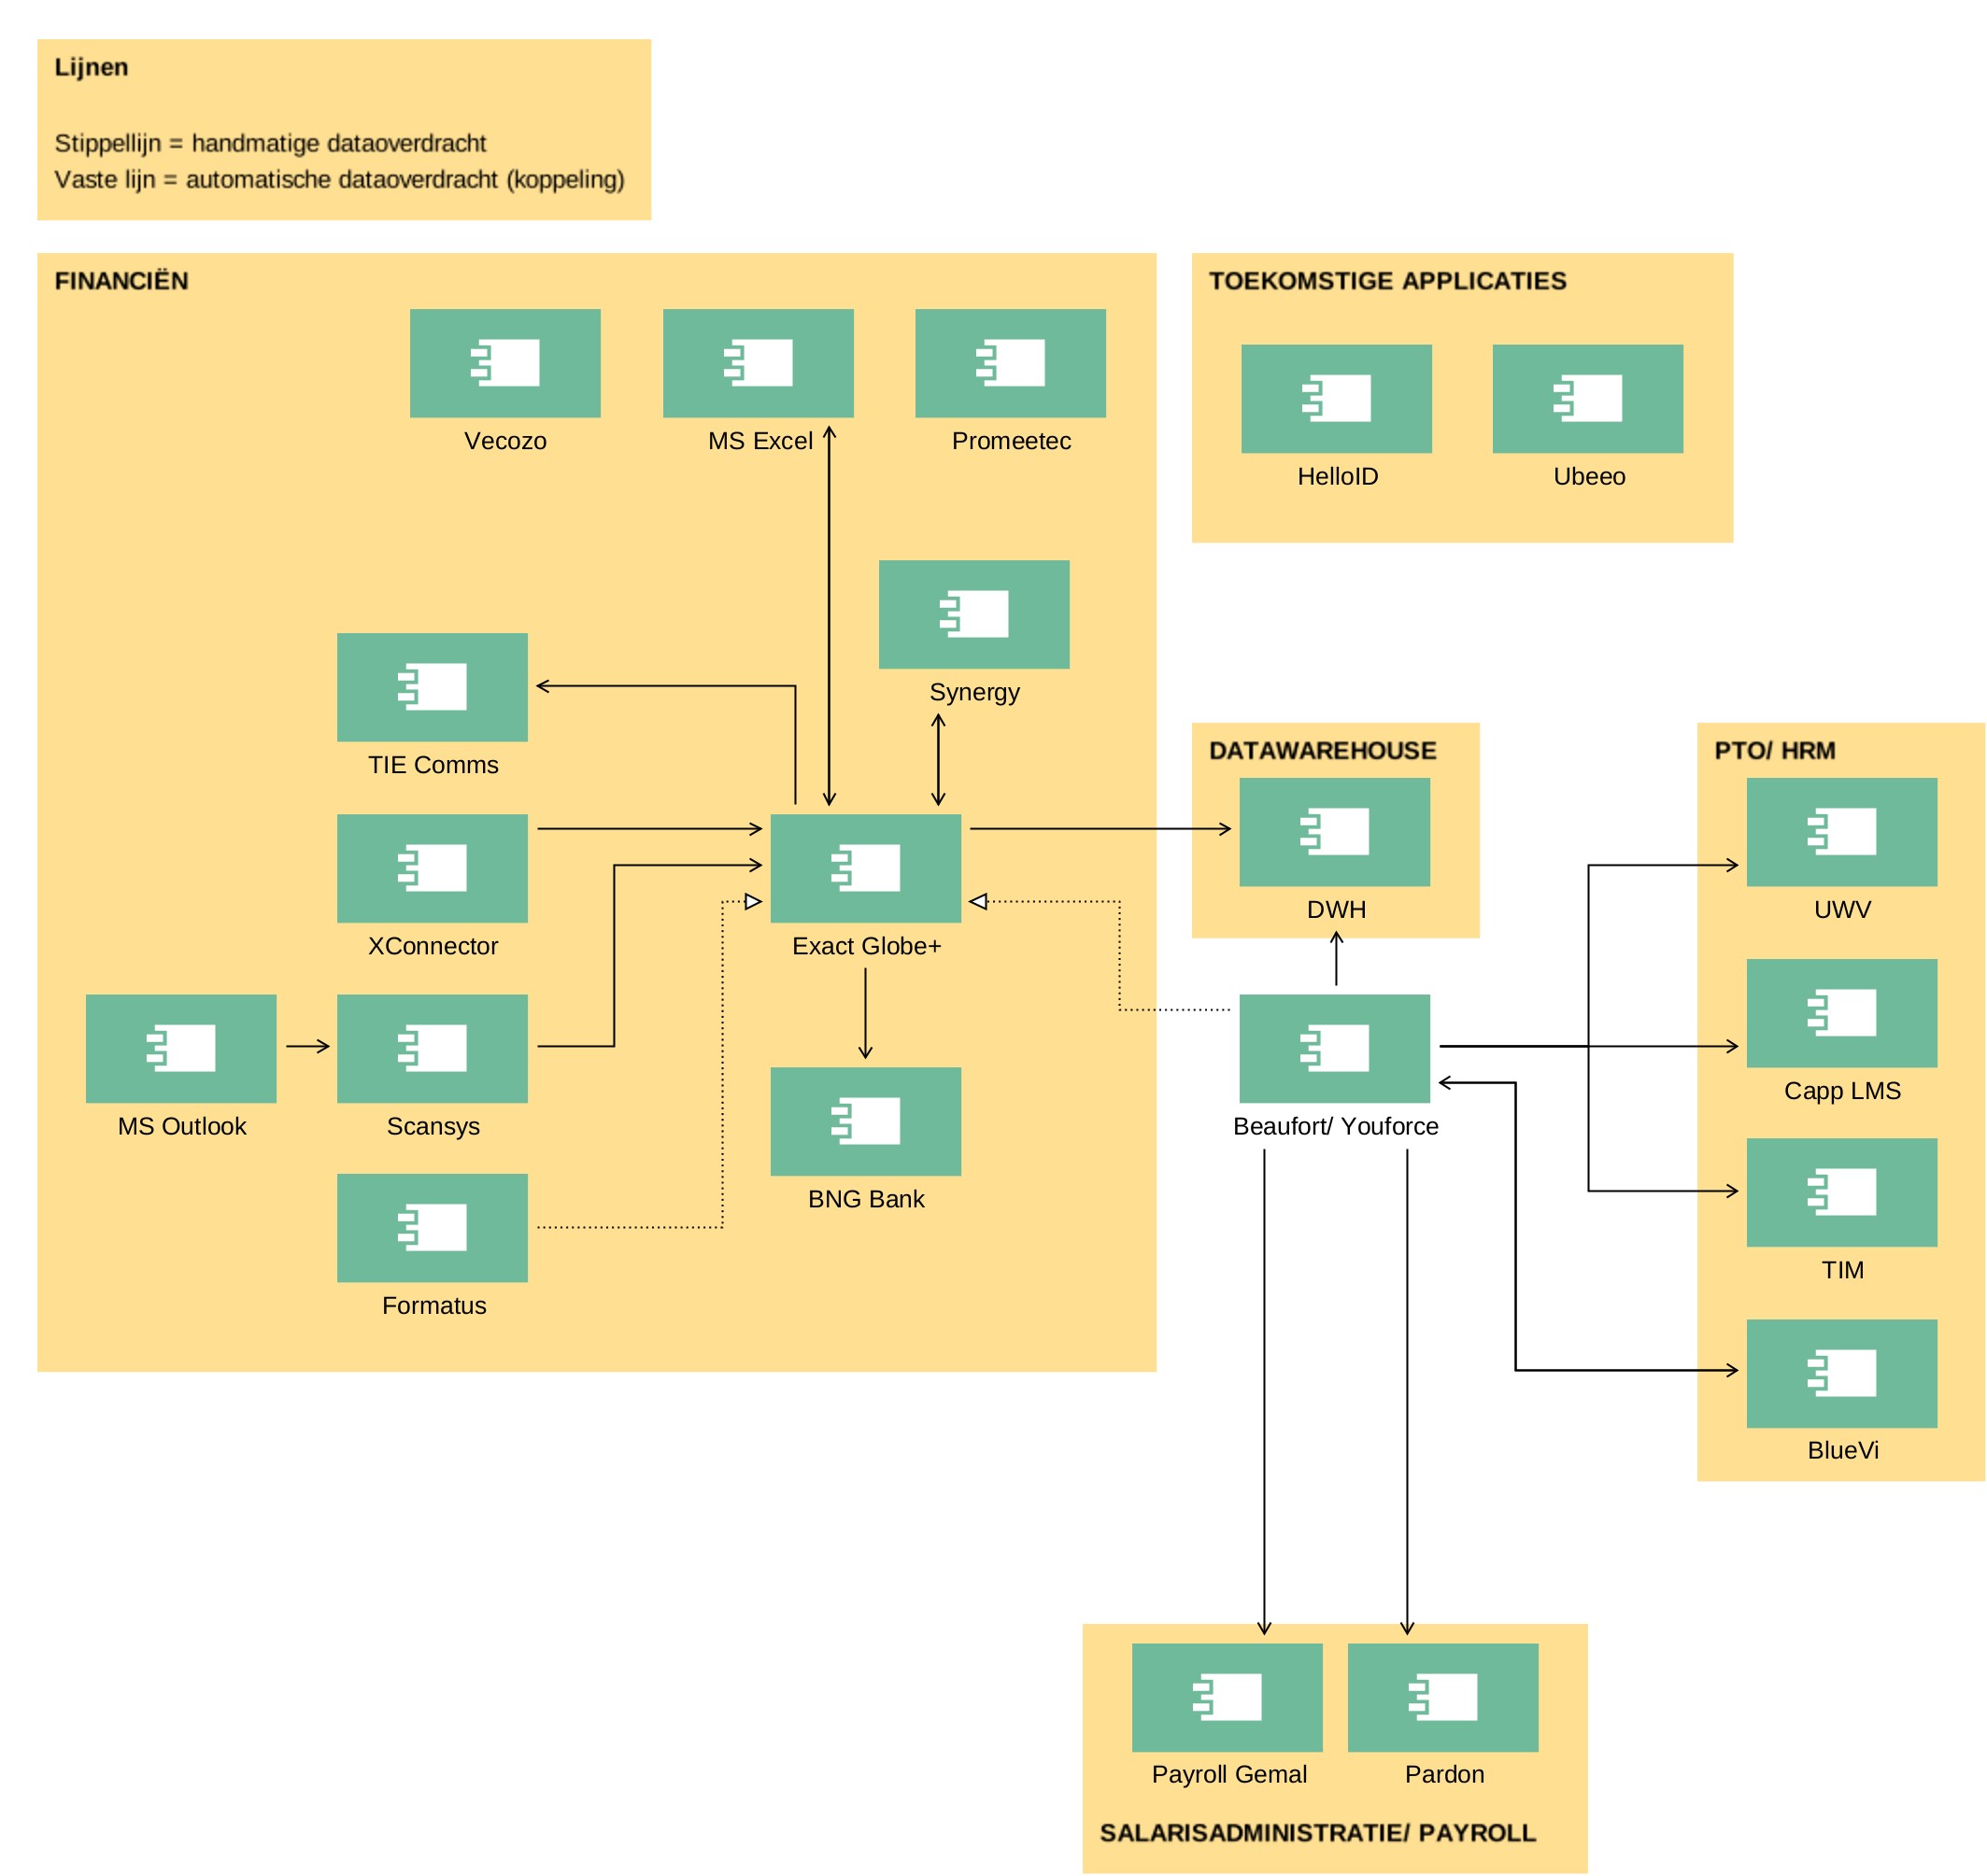This screenshot has height=1876, width=1987.
Task: Click the TOEKOMSTIGE APPLICATIES group title
Action: tap(1387, 281)
